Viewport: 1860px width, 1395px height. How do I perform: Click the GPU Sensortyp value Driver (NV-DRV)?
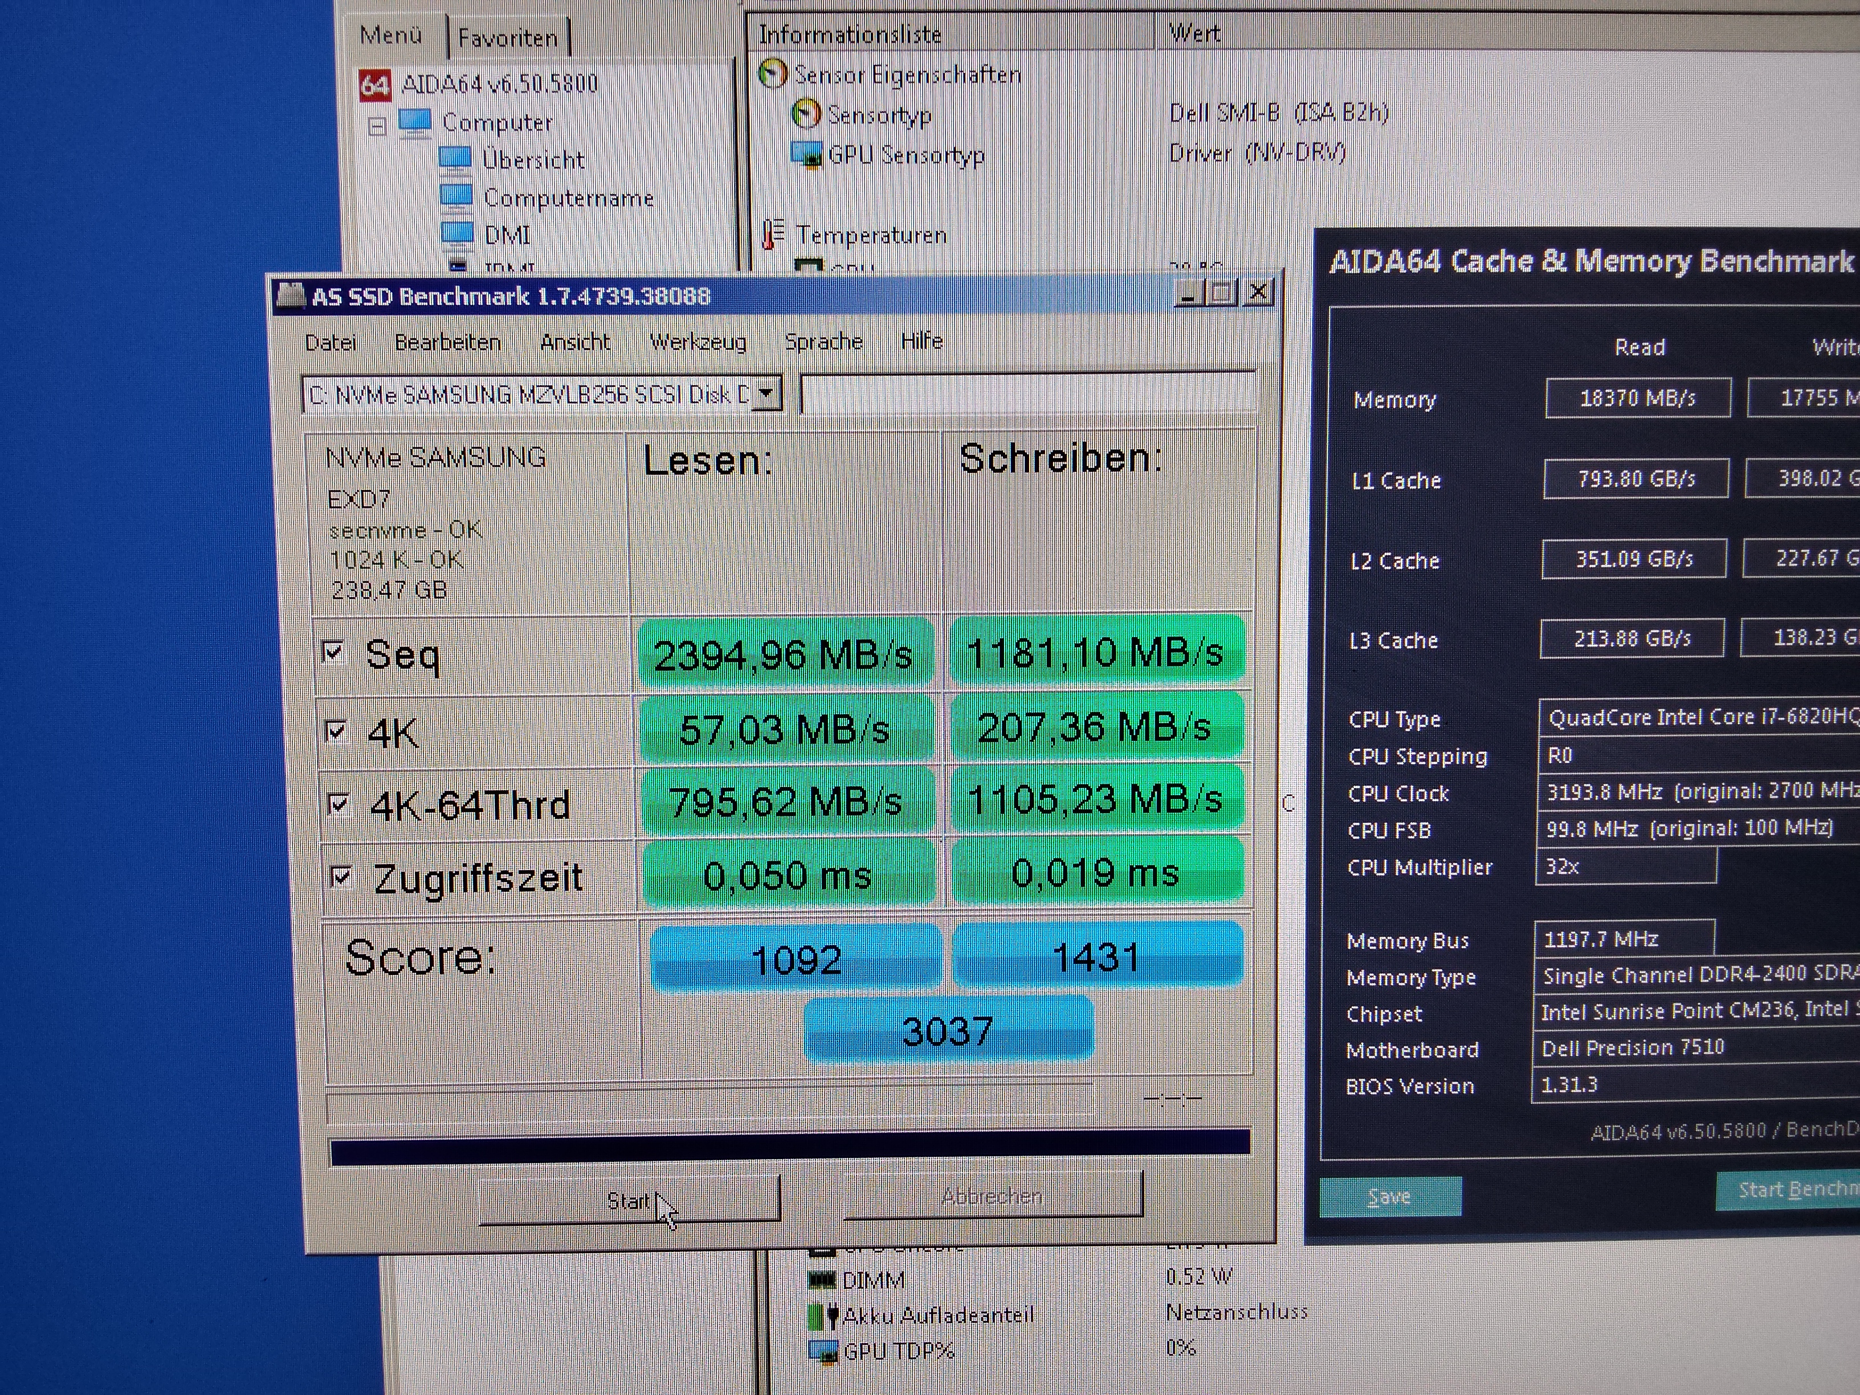coord(1258,152)
